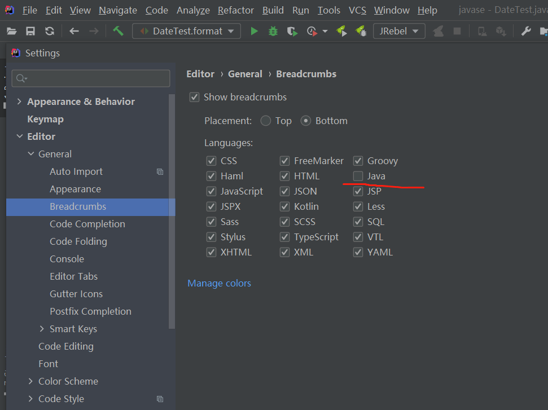Uncheck the Show breadcrumbs option
548x410 pixels.
194,97
